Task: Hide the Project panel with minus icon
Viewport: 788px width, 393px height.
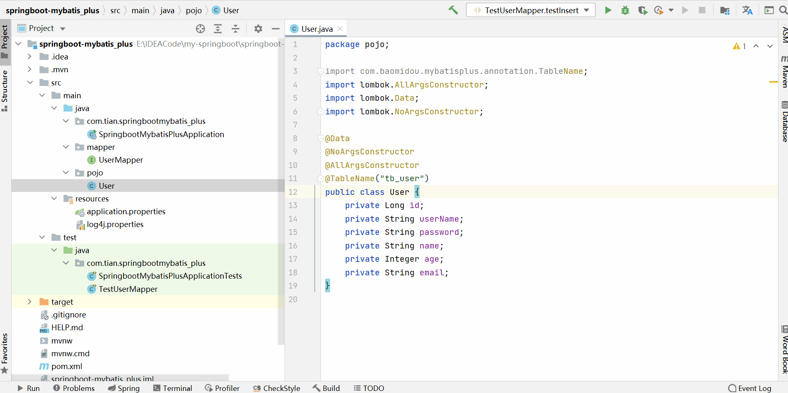Action: pyautogui.click(x=275, y=28)
